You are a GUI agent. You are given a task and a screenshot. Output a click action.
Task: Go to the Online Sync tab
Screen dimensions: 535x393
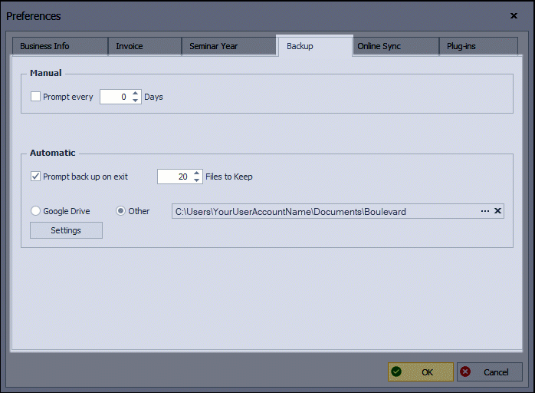pos(396,46)
